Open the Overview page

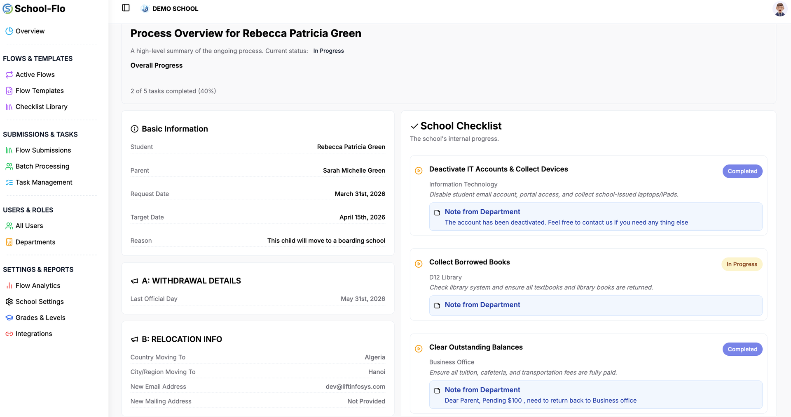tap(30, 31)
